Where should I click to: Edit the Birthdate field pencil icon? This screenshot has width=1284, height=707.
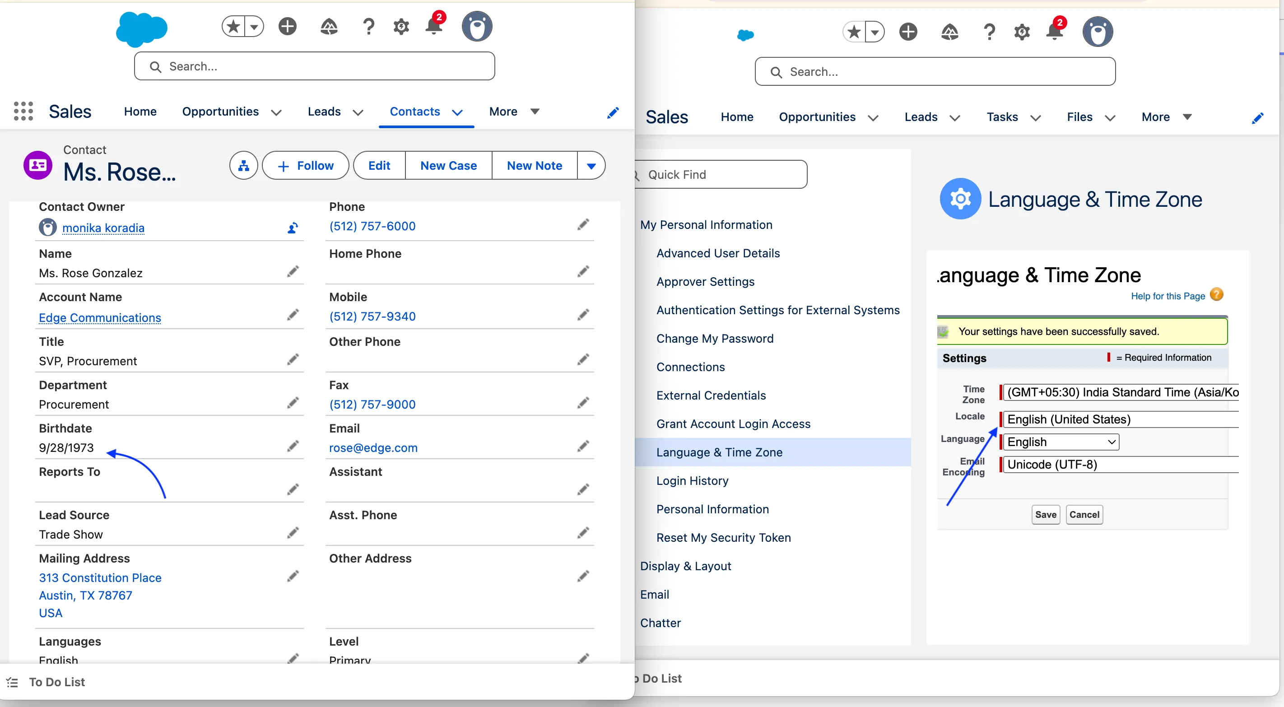293,446
